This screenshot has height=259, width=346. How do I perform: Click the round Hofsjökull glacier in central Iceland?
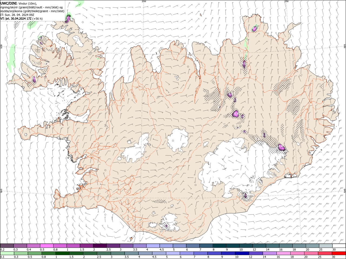178,140
